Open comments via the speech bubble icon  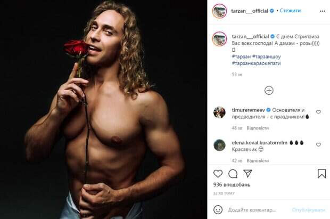[x=233, y=174]
